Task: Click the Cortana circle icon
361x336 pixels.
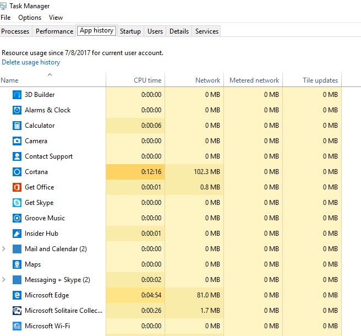Action: pyautogui.click(x=17, y=172)
